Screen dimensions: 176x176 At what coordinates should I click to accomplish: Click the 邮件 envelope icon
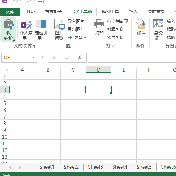[140, 24]
